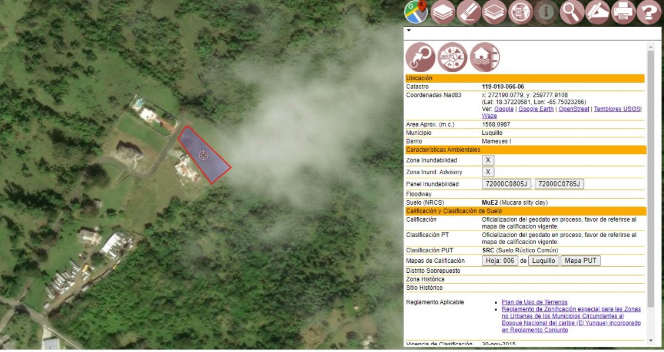The image size is (664, 352).
Task: Open help with the question mark icon
Action: click(x=649, y=12)
